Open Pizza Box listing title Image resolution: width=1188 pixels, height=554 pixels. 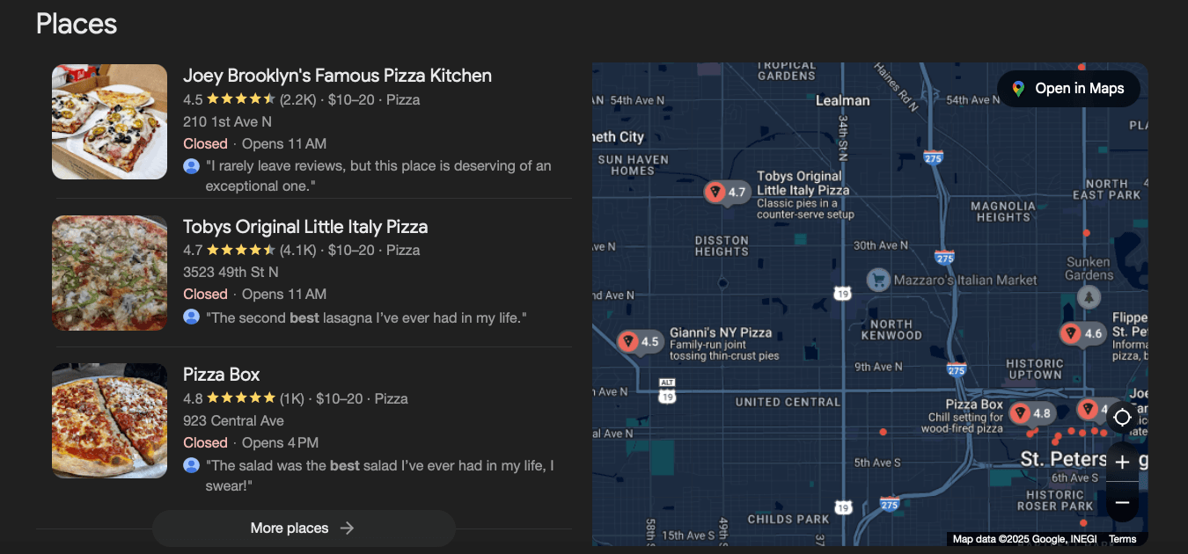[x=221, y=375]
